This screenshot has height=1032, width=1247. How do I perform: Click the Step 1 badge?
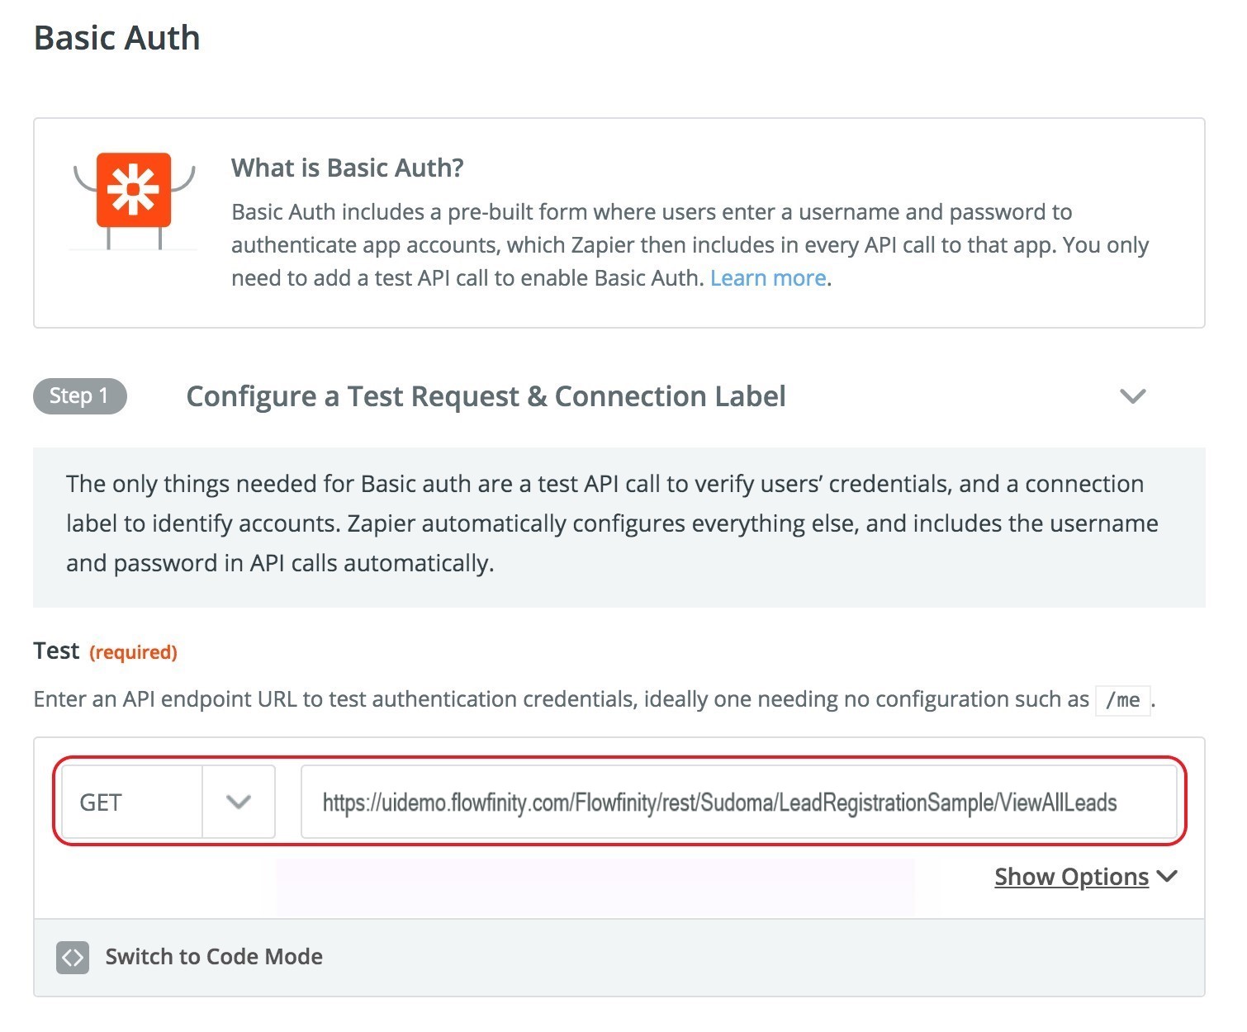coord(79,396)
